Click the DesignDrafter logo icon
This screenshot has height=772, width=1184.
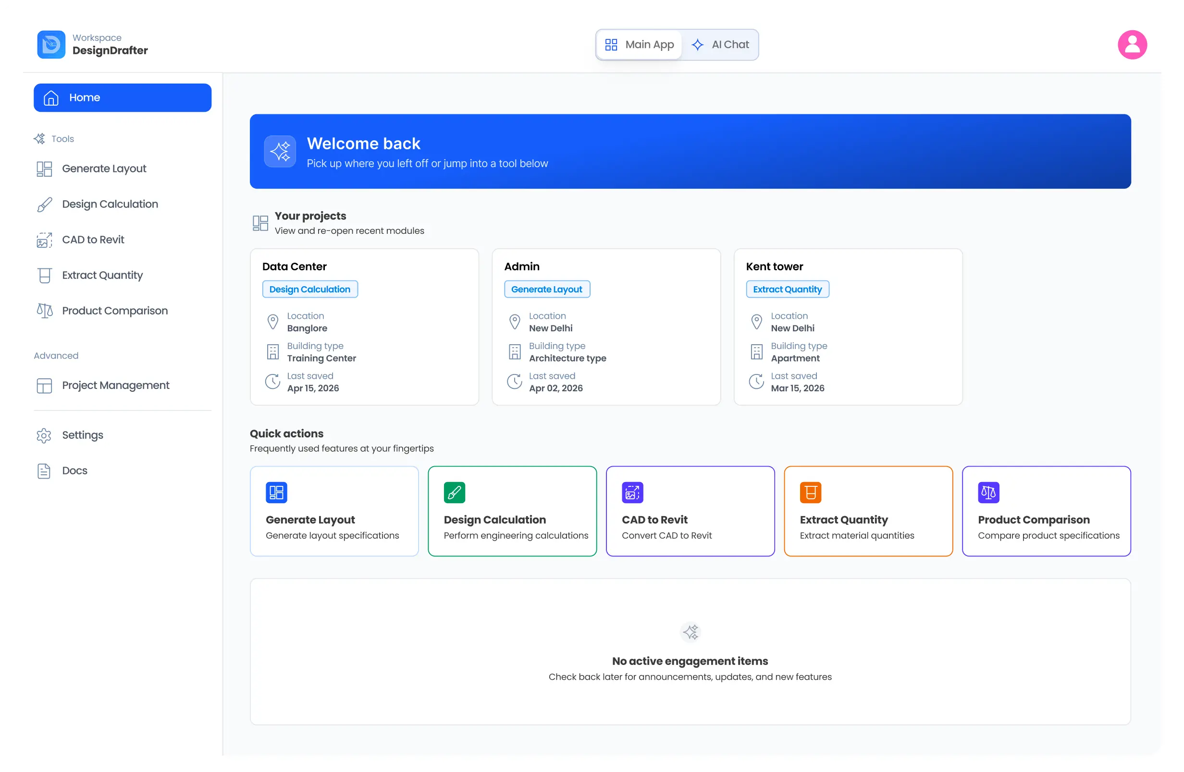point(51,45)
